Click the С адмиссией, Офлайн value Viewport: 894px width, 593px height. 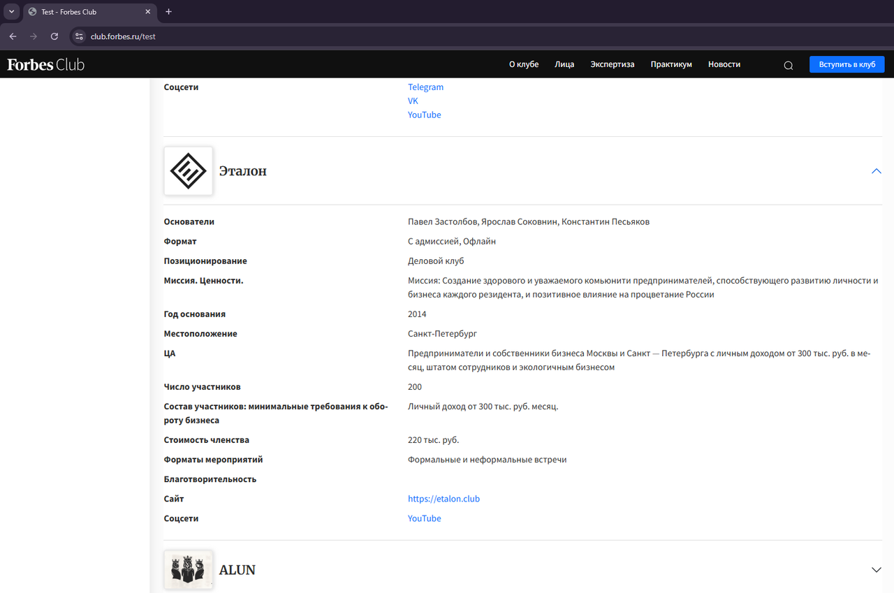(x=452, y=242)
